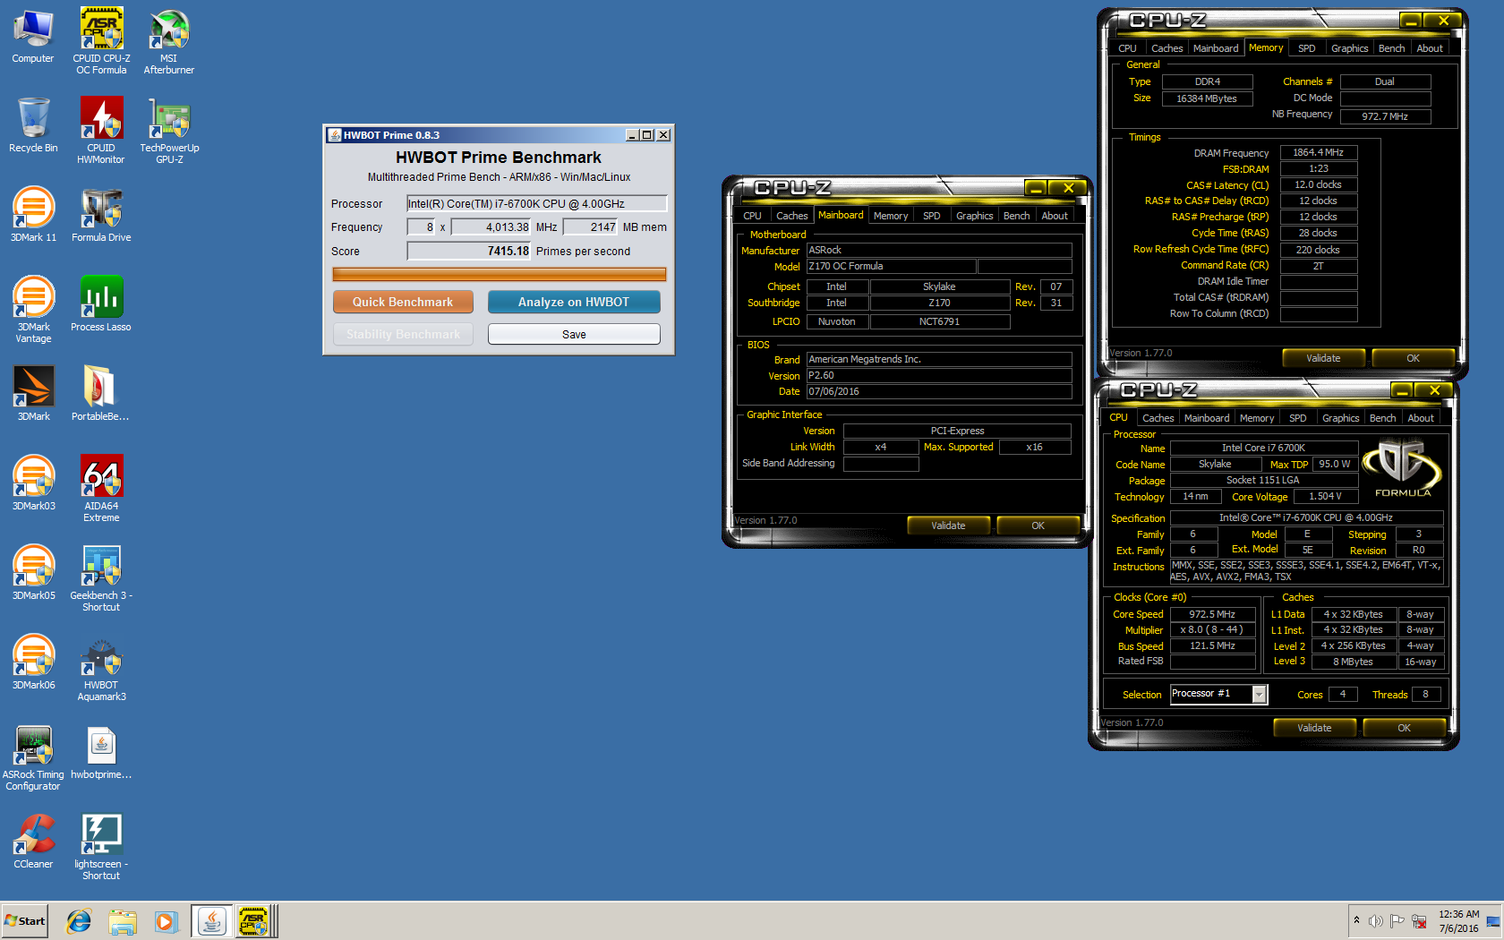This screenshot has width=1504, height=940.
Task: Switch to the Java HWBOT Prime taskbar item
Action: coord(211,921)
